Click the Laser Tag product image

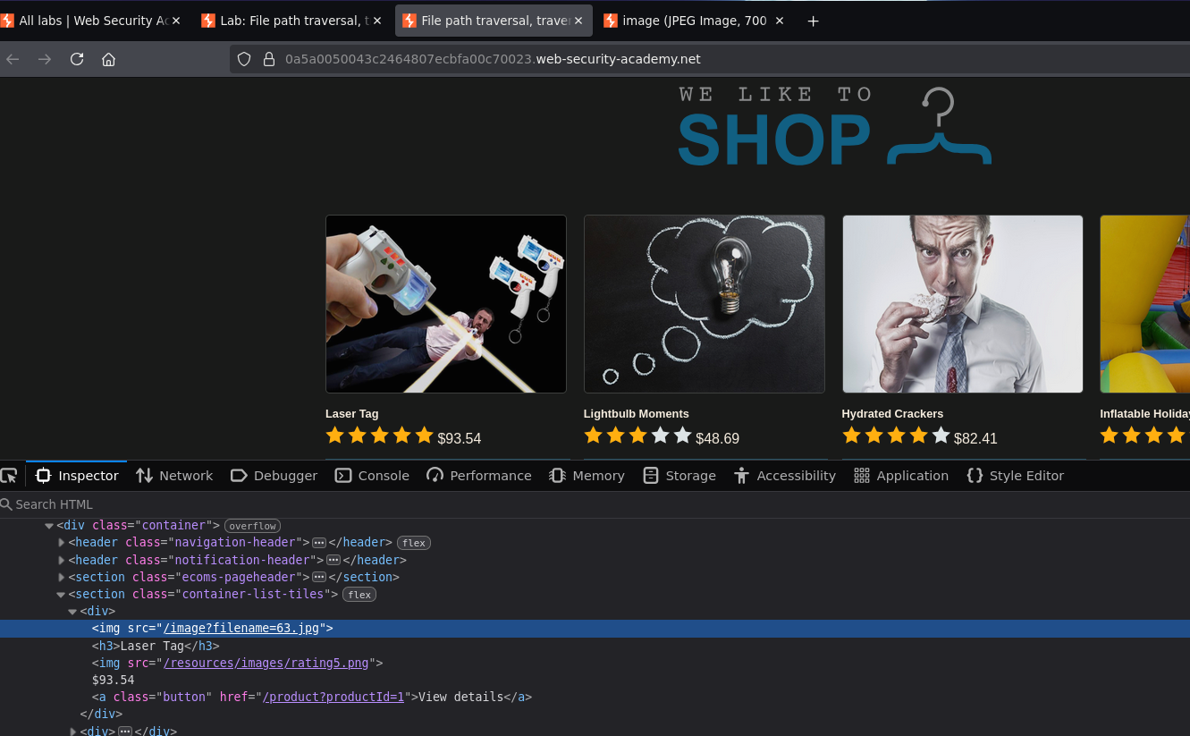446,304
